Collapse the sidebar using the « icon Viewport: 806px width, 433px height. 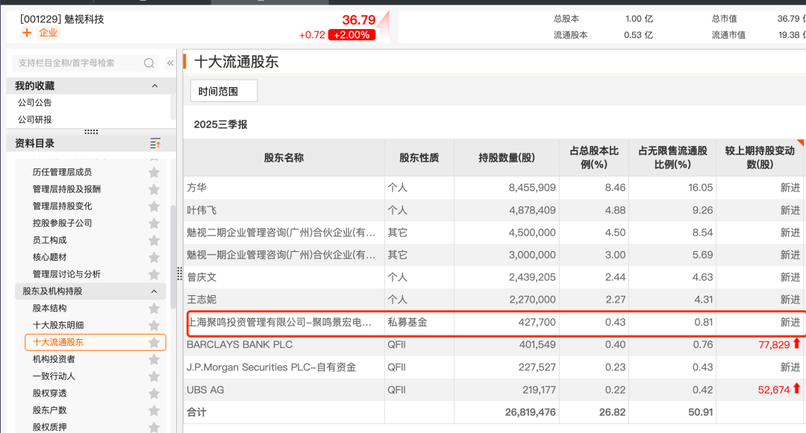[170, 63]
